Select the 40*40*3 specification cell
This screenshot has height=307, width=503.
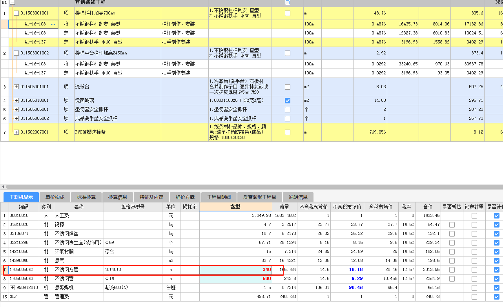click(x=133, y=270)
